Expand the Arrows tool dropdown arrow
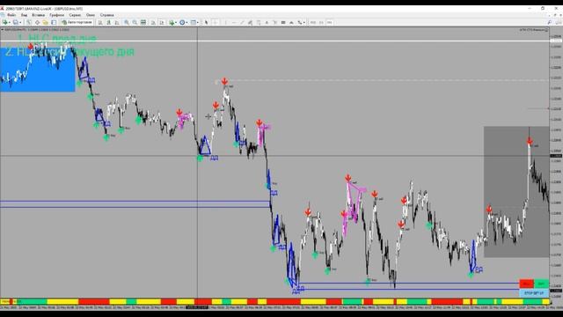This screenshot has height=317, width=563. click(304, 22)
